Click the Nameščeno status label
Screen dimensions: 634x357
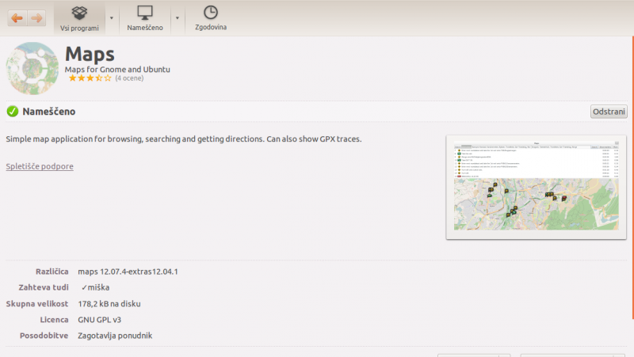pos(49,112)
